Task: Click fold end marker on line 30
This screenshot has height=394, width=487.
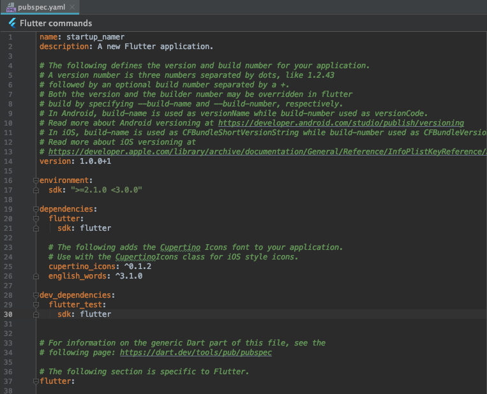Action: [x=36, y=314]
